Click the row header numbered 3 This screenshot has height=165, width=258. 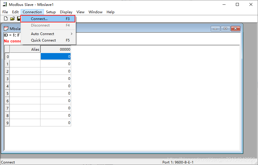(x=7, y=79)
